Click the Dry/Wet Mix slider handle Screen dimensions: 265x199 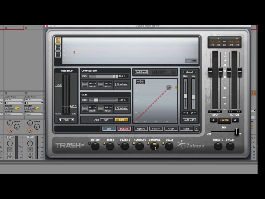click(x=236, y=131)
